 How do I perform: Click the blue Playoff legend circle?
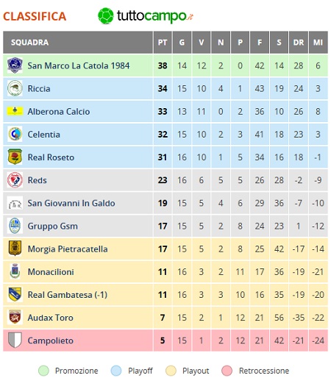(x=116, y=371)
